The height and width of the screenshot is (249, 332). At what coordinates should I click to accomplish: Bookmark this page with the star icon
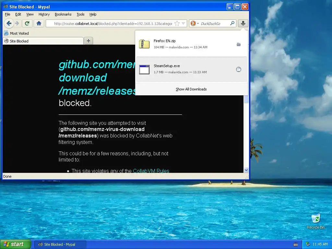pos(177,23)
